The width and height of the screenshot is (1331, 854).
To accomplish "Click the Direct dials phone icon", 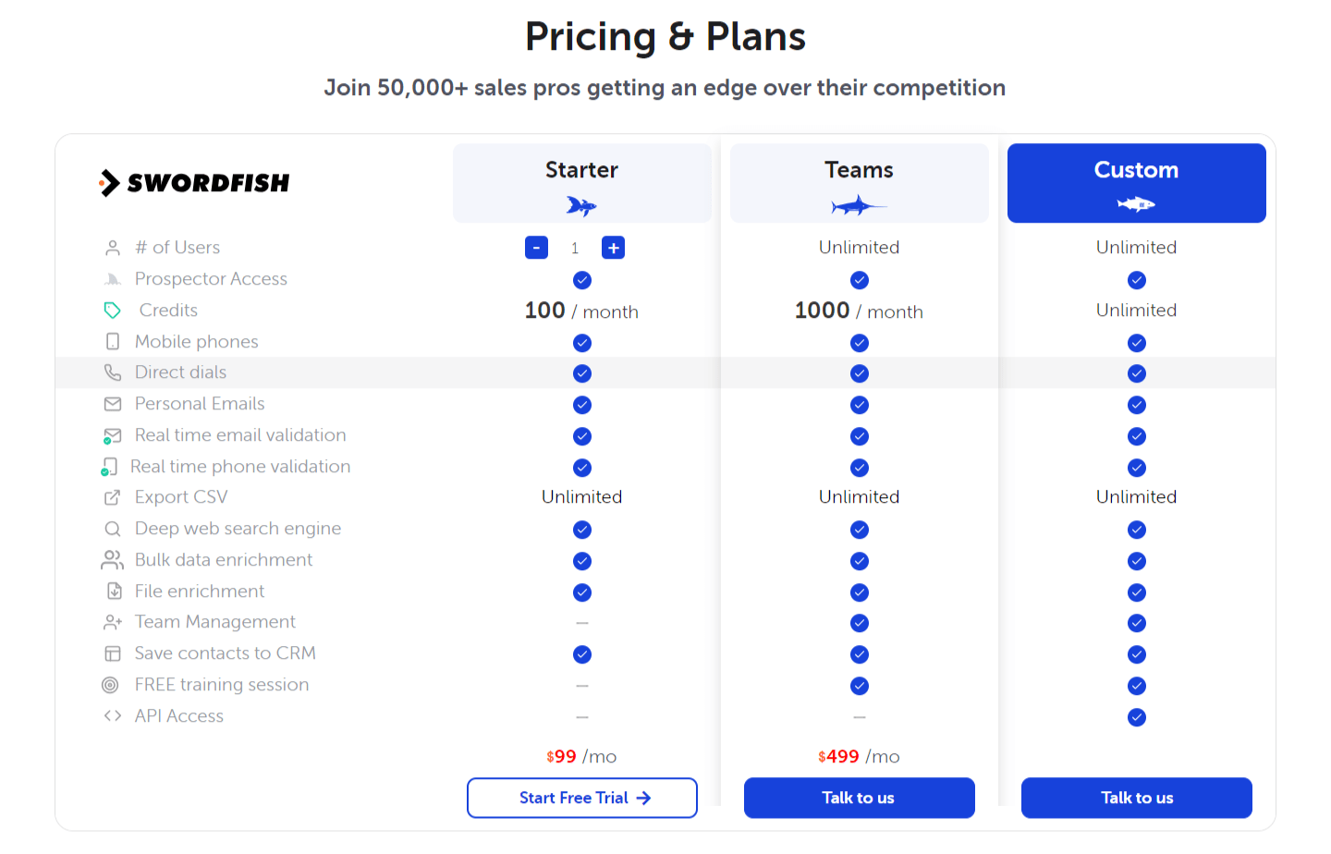I will (113, 372).
